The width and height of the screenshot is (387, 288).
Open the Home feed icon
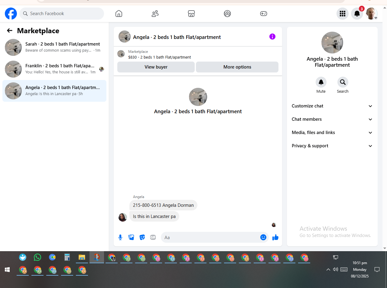119,14
